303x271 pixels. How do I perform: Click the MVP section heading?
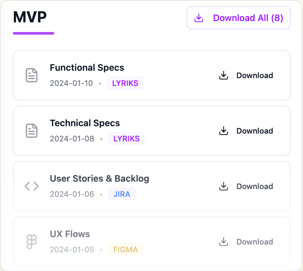pyautogui.click(x=30, y=17)
